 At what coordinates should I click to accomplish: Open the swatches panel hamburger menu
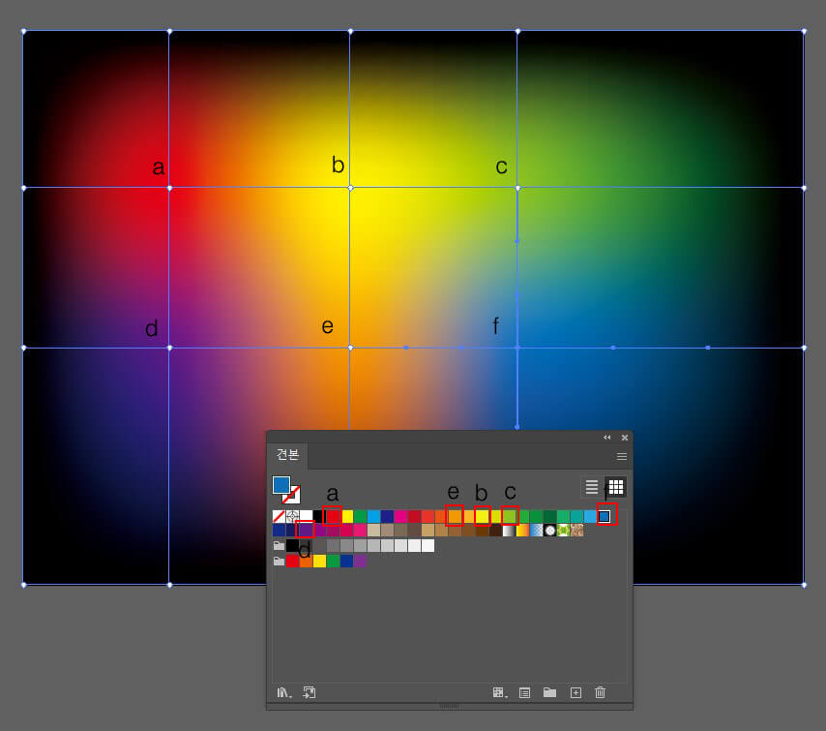[622, 456]
